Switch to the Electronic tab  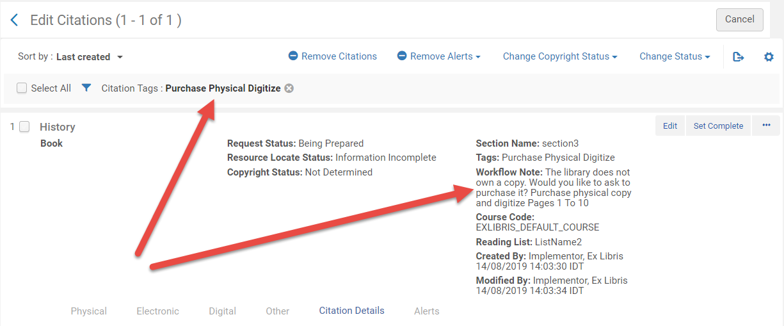click(x=157, y=311)
